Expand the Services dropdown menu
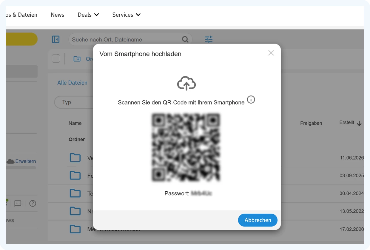Viewport: 370px width, 250px height. 126,15
